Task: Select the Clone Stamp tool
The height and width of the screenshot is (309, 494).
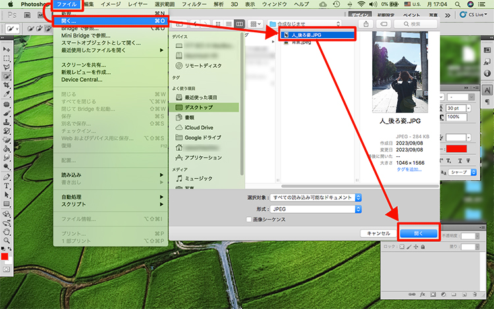Action: tap(7, 122)
